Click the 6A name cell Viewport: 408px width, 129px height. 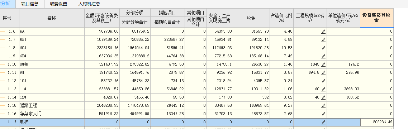[52, 32]
